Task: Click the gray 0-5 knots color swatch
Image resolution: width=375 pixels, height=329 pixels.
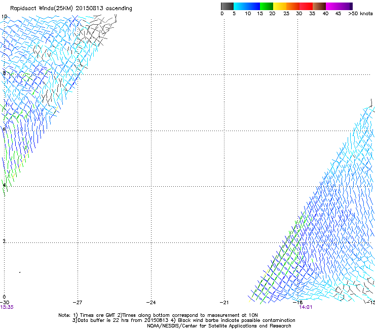Action: click(227, 6)
